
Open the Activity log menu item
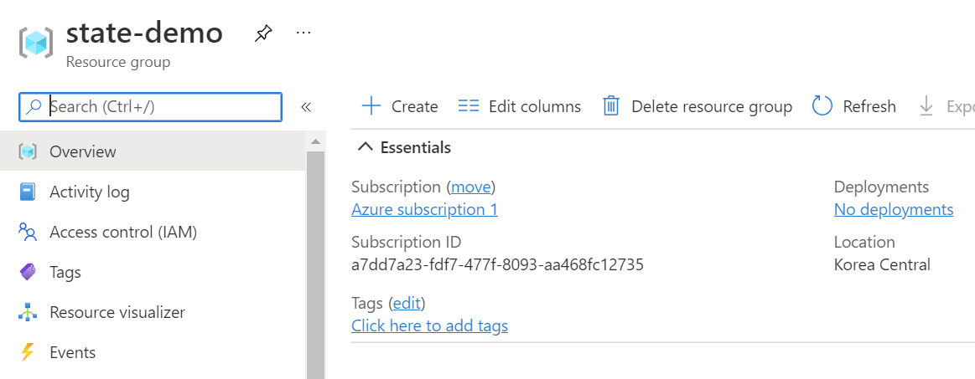coord(153,192)
